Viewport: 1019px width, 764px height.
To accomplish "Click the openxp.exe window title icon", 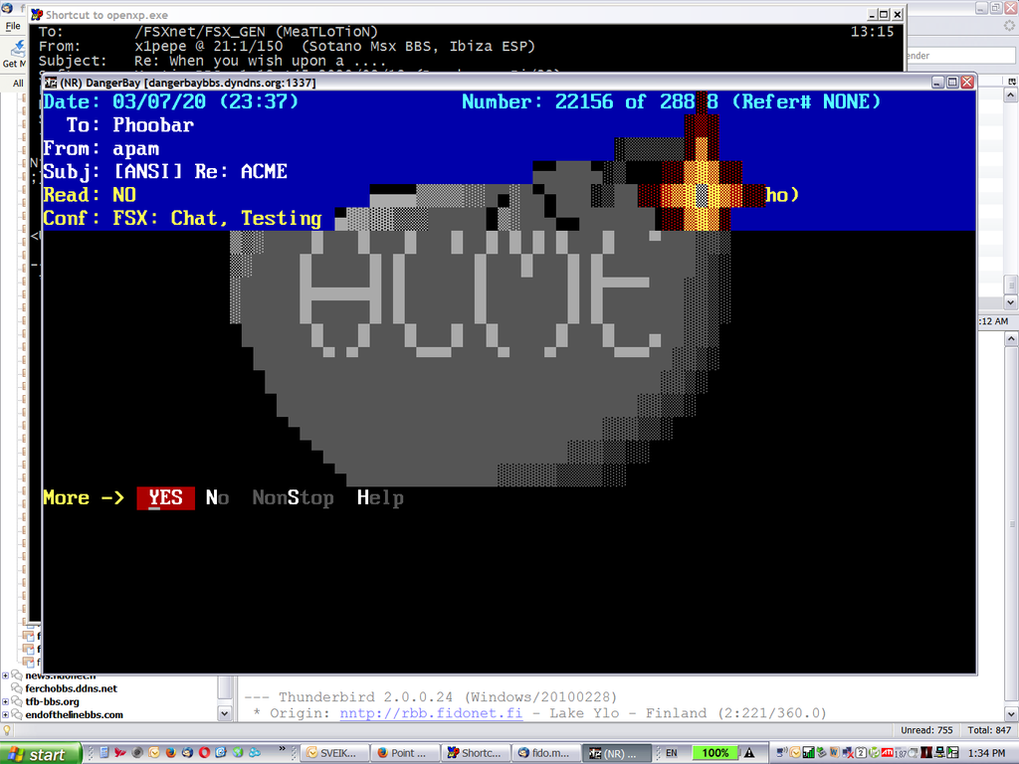I will [37, 14].
